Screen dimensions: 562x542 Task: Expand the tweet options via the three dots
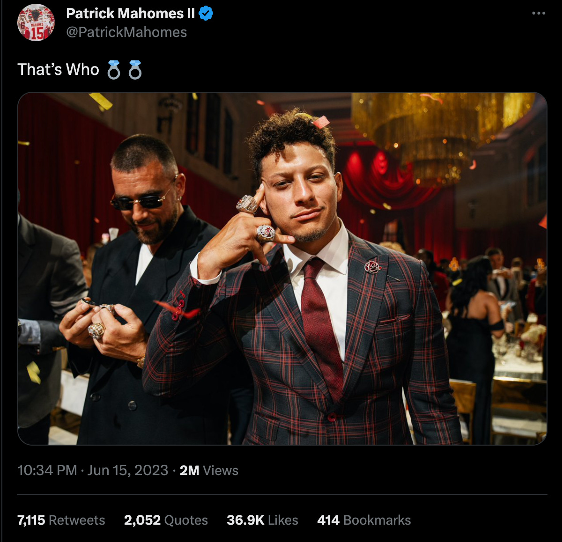pos(540,13)
